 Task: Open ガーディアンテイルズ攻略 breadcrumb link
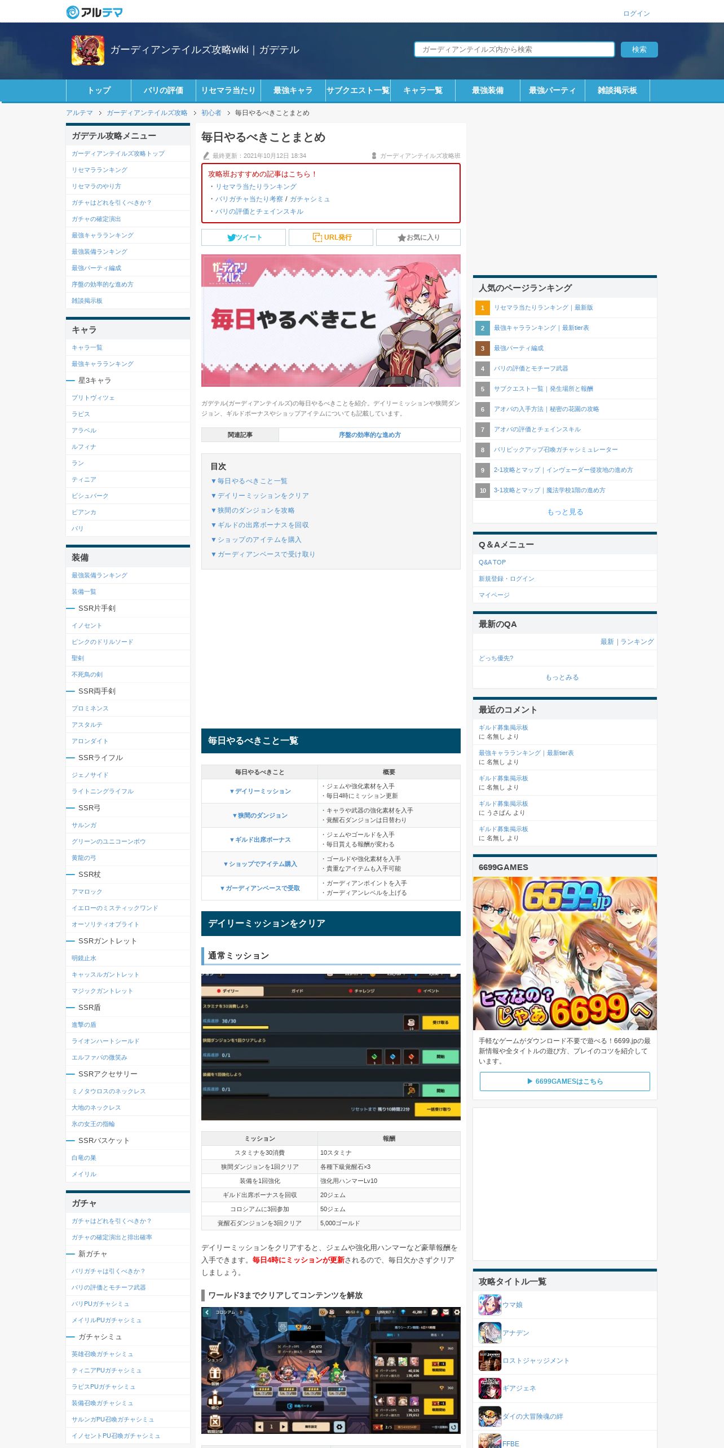[147, 113]
